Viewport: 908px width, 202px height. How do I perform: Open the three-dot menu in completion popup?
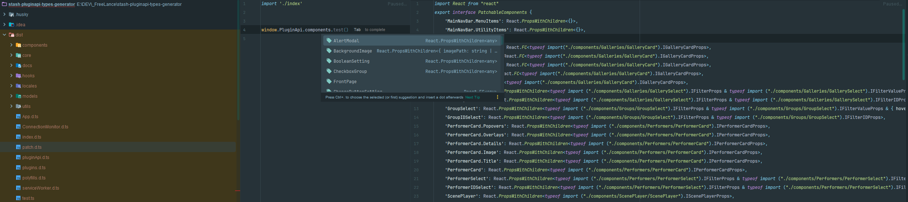coord(497,97)
